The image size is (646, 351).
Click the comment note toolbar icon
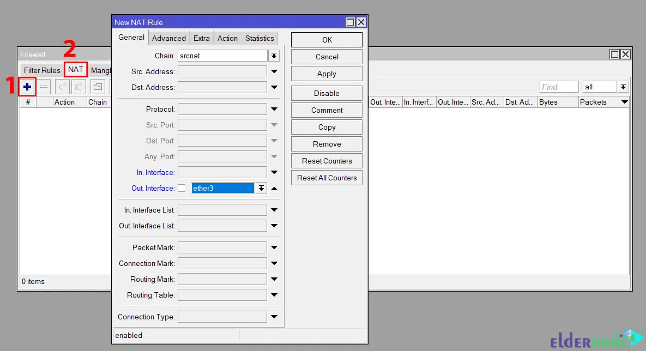pos(98,87)
